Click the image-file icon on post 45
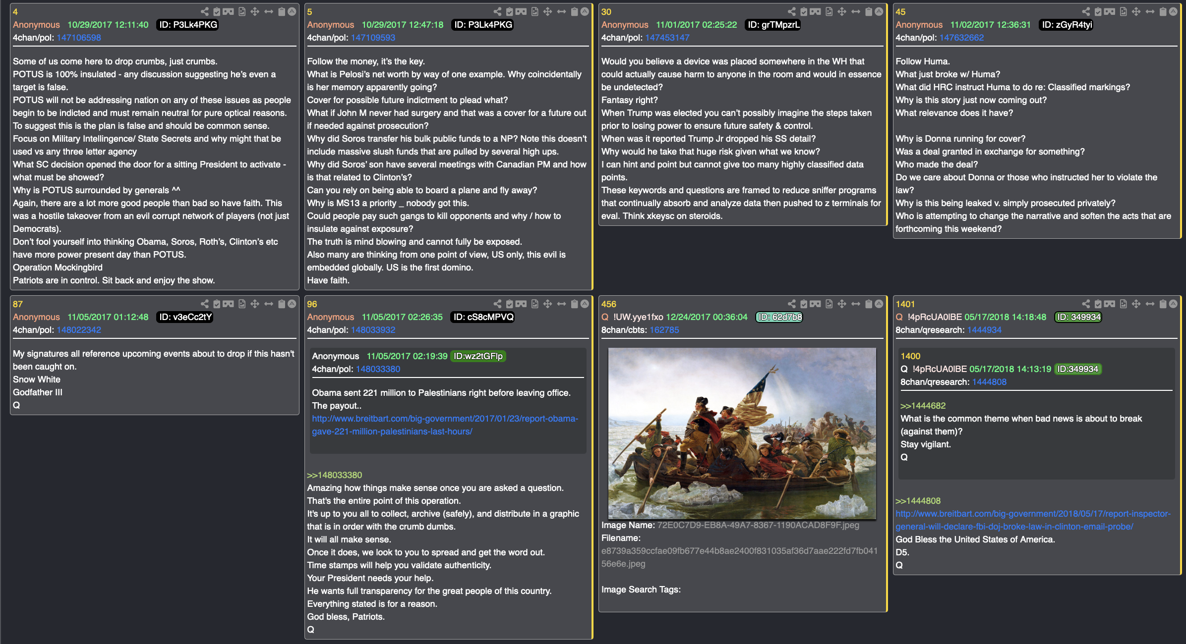This screenshot has width=1186, height=644. [x=1124, y=11]
